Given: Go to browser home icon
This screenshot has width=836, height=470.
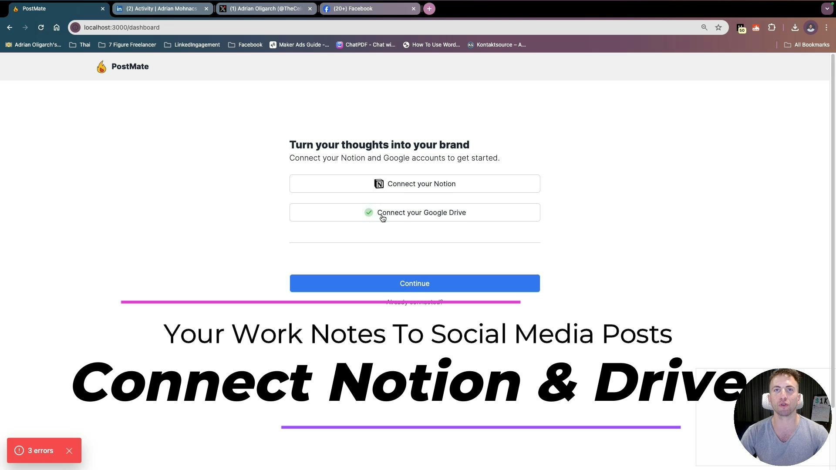Looking at the screenshot, I should click(x=57, y=27).
